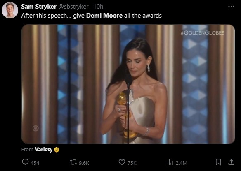Click the repost arrows icon
This screenshot has height=171, width=241.
point(73,162)
